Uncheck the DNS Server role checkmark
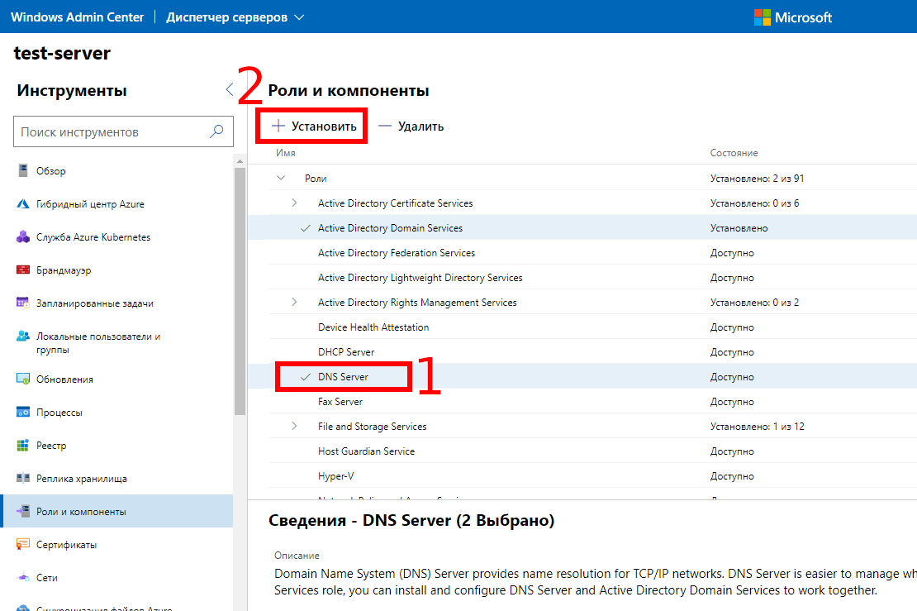Viewport: 917px width, 611px height. 306,377
